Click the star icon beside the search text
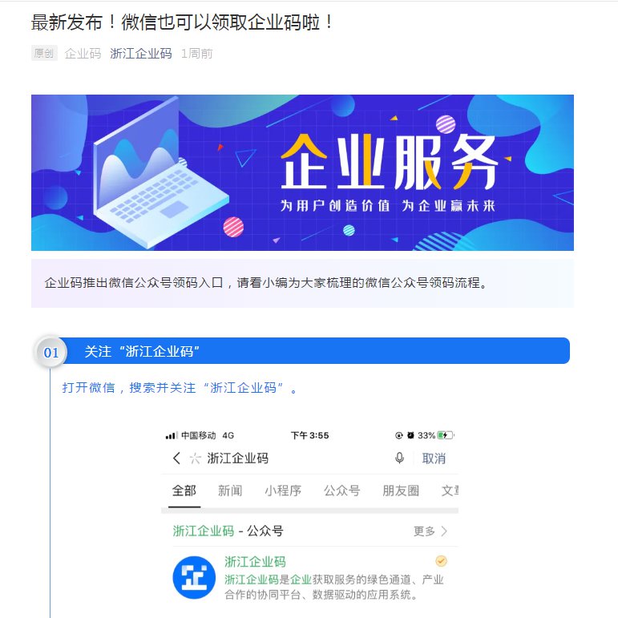 195,458
